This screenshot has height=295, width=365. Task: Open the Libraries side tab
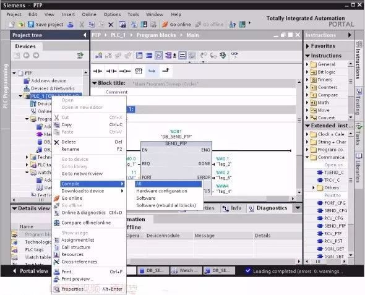tap(359, 168)
